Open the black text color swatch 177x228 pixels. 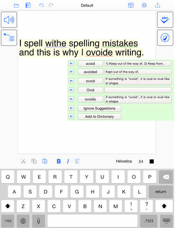tap(152, 162)
